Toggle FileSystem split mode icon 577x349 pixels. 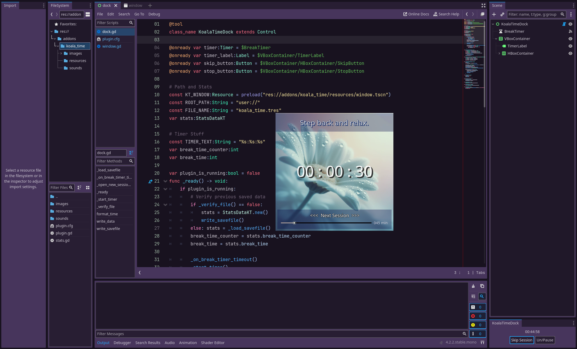tap(88, 14)
